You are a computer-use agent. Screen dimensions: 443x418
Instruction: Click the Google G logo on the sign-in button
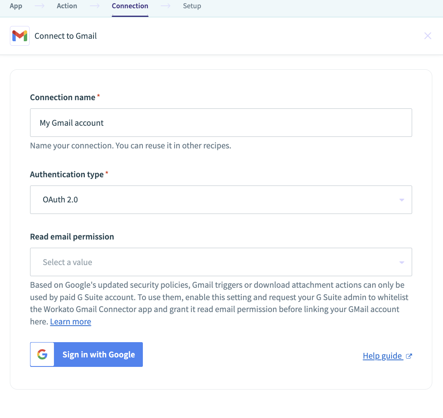point(42,355)
